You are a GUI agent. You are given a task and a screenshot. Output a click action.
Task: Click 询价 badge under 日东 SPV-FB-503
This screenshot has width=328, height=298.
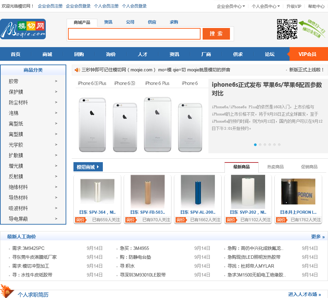[131, 220]
